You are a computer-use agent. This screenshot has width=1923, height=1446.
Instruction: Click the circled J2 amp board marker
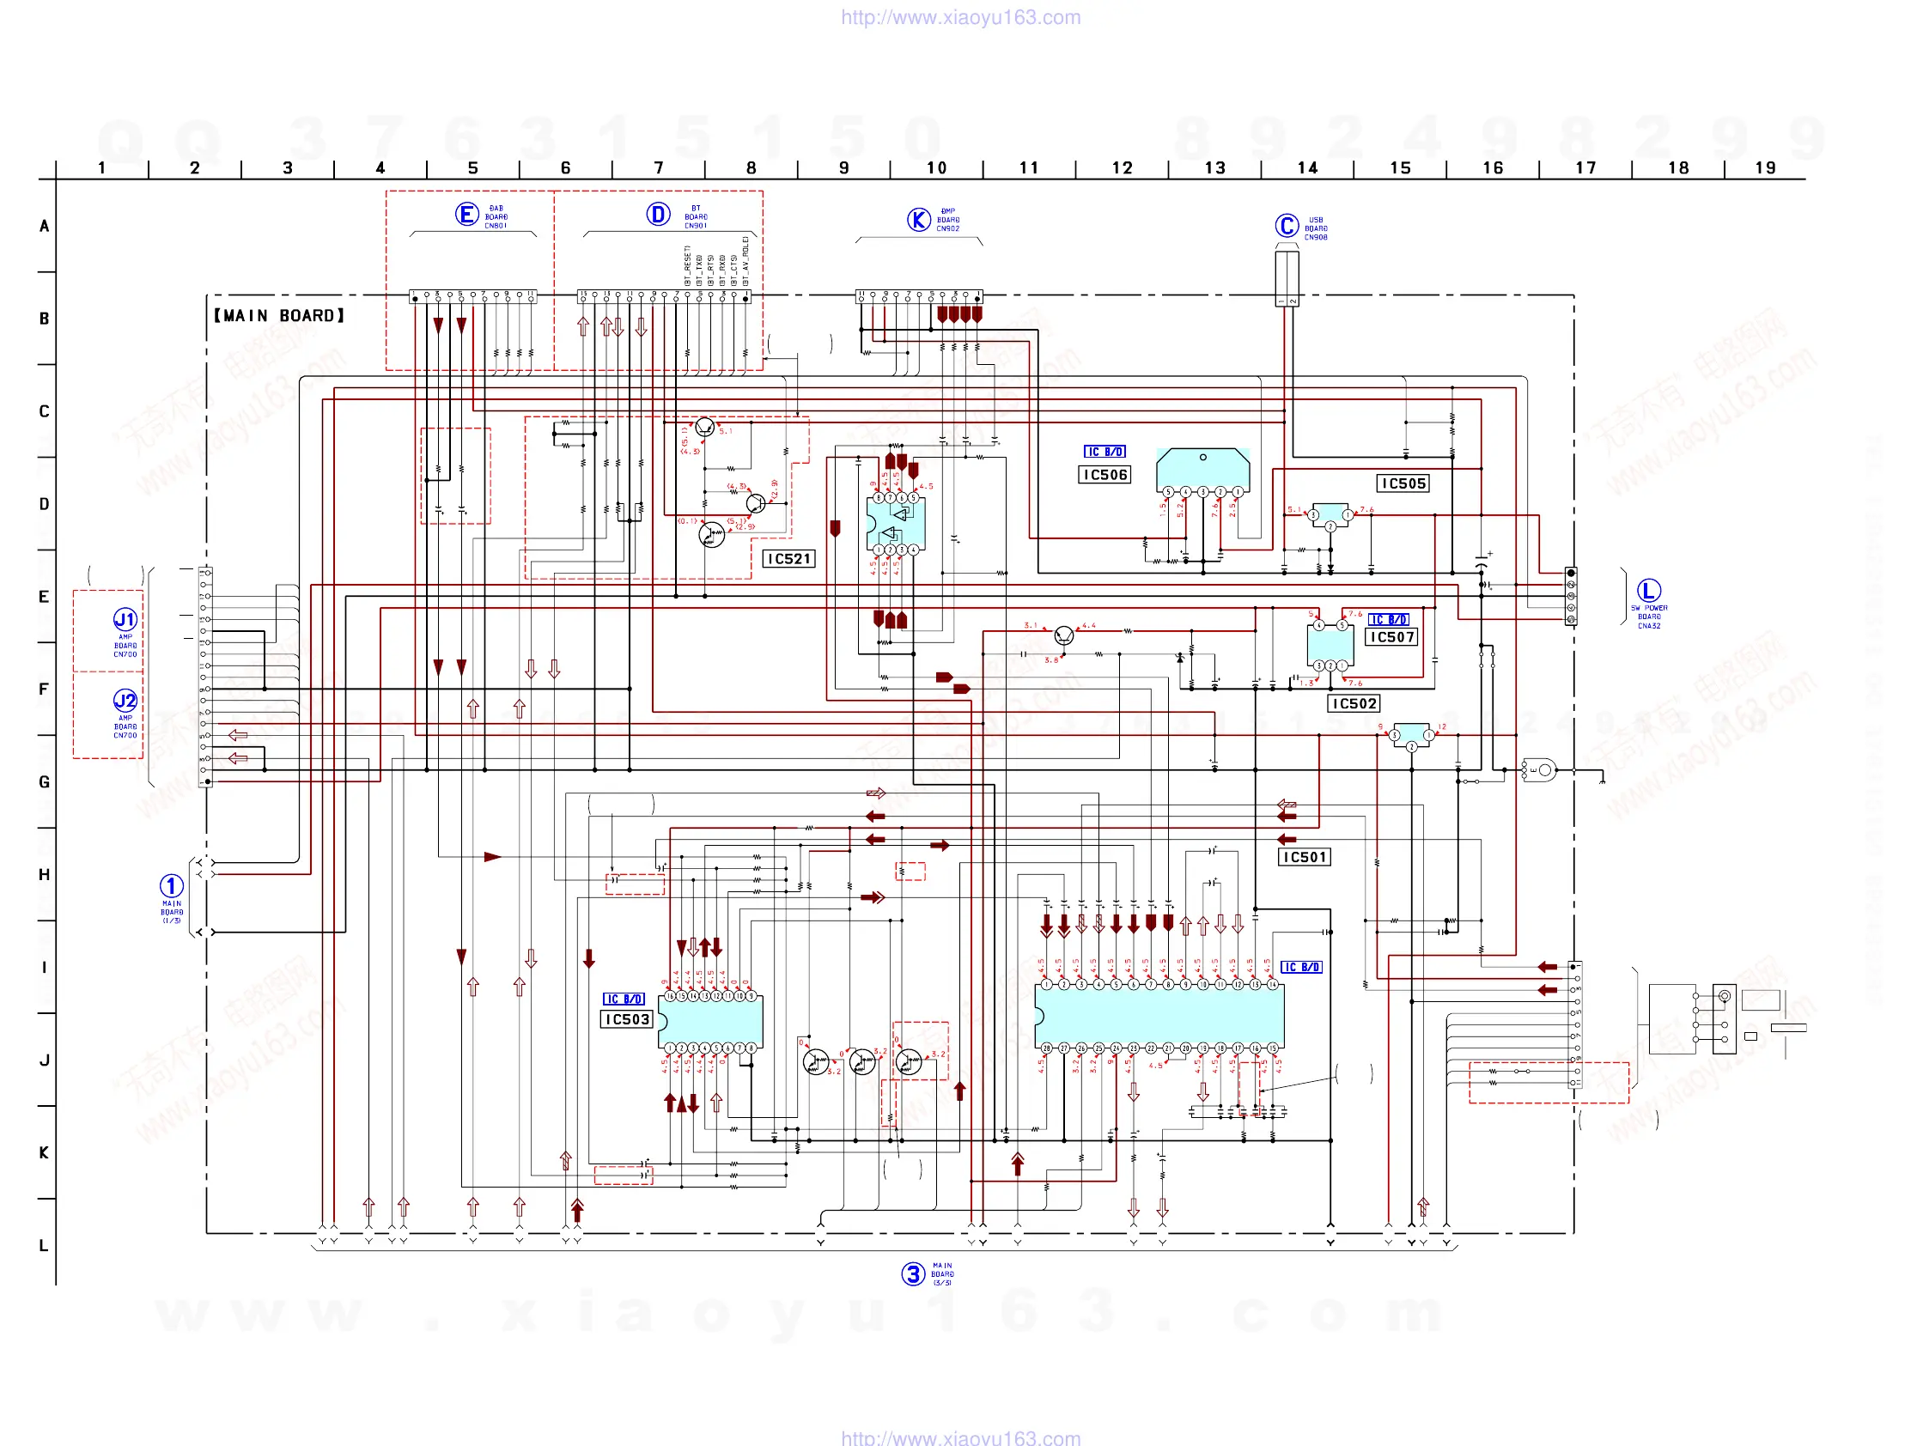tap(125, 701)
